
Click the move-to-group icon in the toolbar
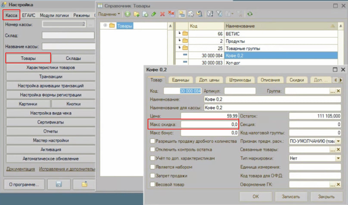[x=191, y=14]
